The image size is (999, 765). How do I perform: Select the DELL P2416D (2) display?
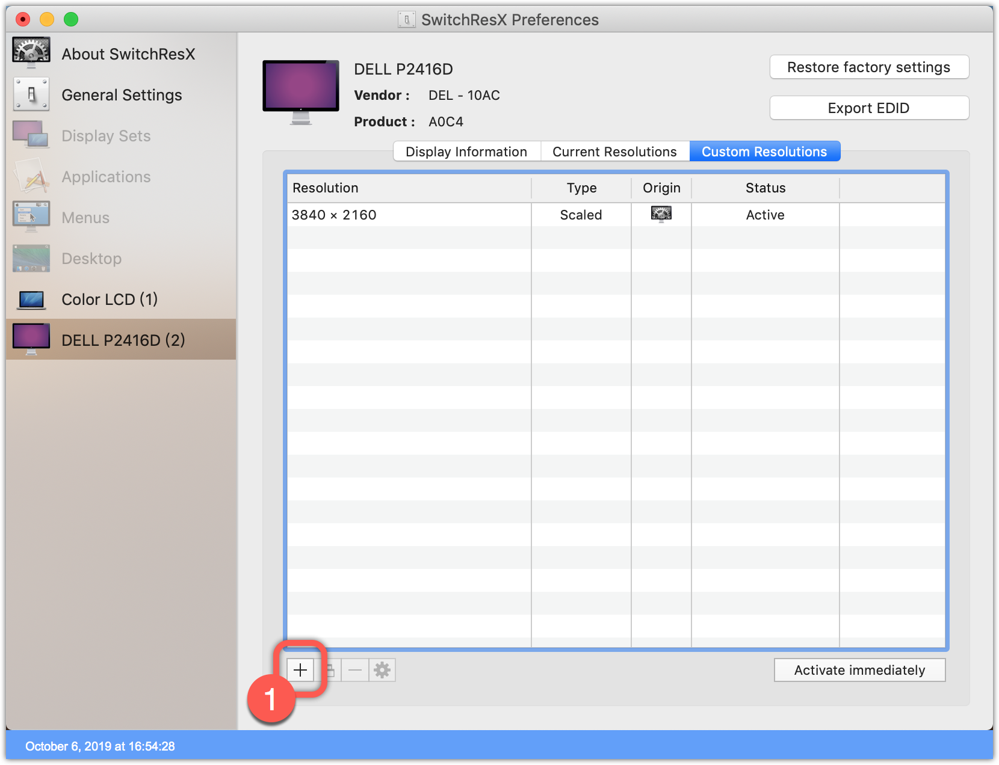click(121, 340)
